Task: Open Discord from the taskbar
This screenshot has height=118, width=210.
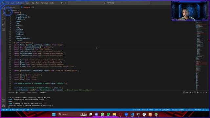Action: [96, 114]
